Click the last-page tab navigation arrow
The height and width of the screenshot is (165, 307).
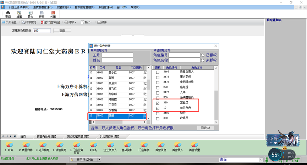tap(15, 136)
